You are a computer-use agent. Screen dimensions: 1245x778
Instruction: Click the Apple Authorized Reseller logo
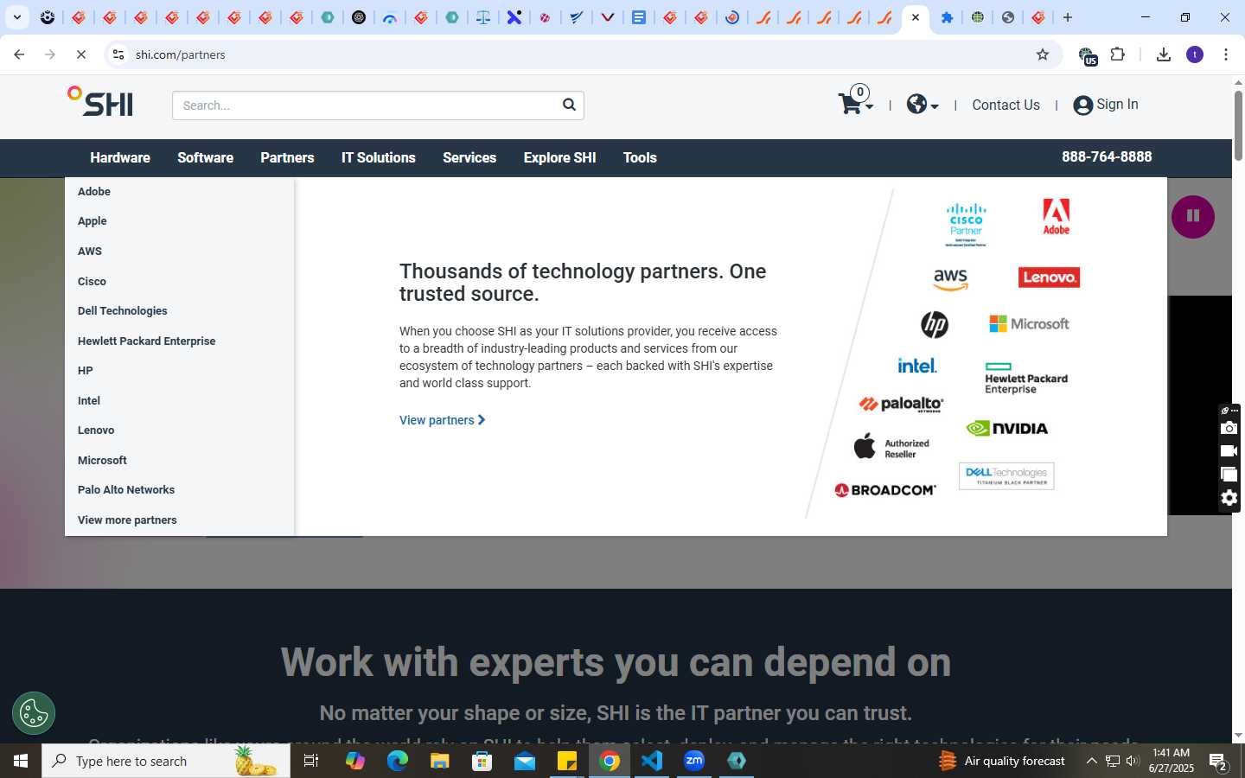(891, 448)
